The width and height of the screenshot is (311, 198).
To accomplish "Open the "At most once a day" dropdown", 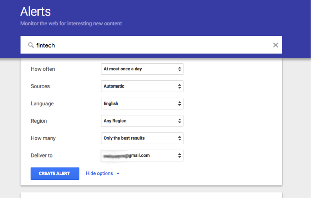I will 142,69.
